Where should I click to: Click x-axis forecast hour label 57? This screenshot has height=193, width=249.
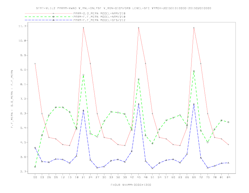coord(166,177)
